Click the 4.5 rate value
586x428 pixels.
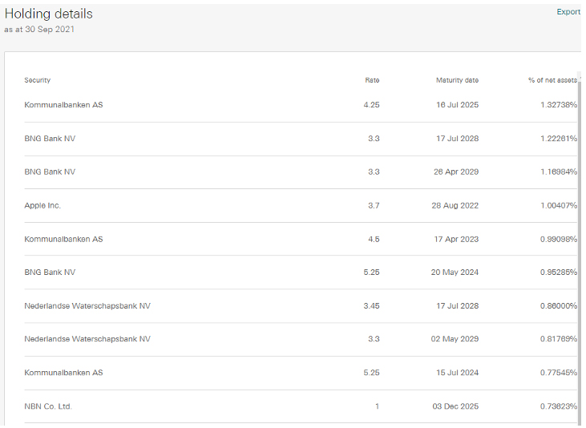point(374,239)
